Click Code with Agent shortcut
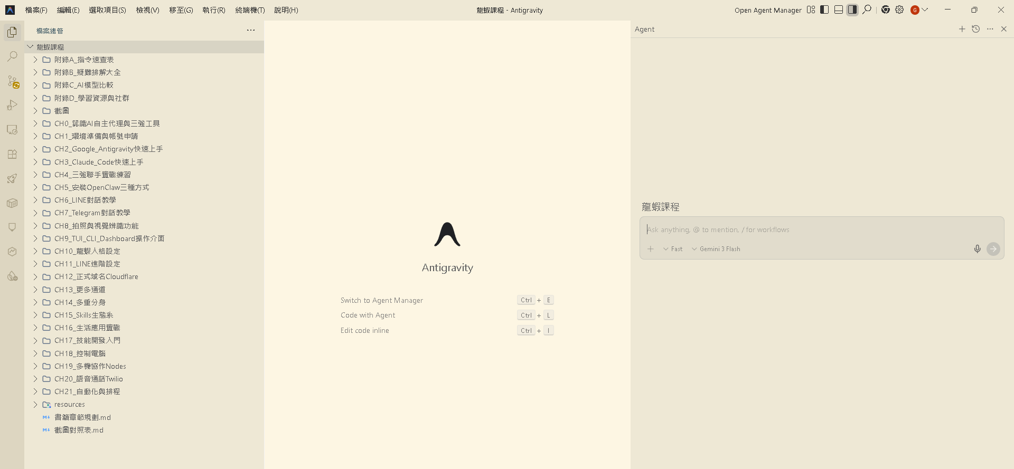 point(368,315)
